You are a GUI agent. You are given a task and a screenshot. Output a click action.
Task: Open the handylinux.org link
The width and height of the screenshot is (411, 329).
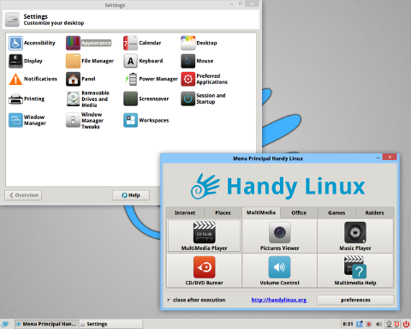pyautogui.click(x=279, y=300)
